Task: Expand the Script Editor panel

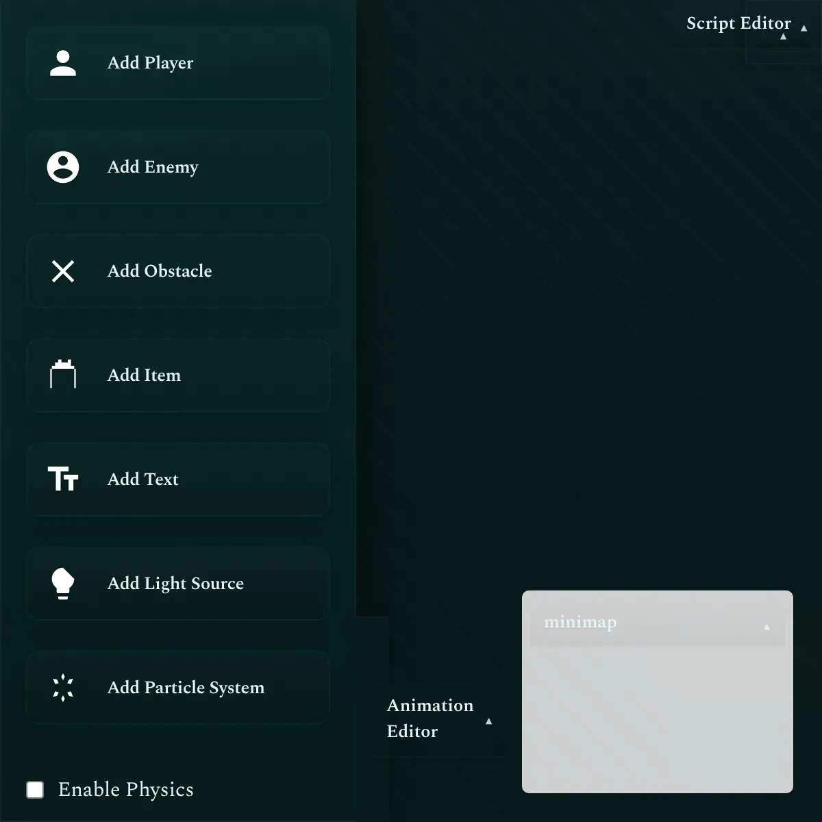Action: point(804,28)
